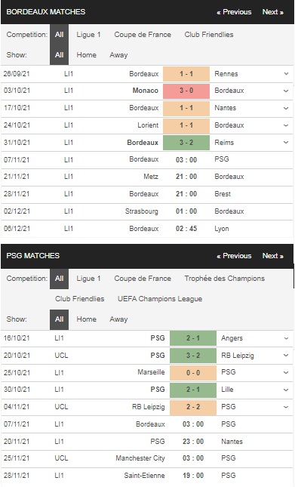The image size is (295, 487).
Task: Click the Monaco 3-0 score box
Action: coord(186,91)
